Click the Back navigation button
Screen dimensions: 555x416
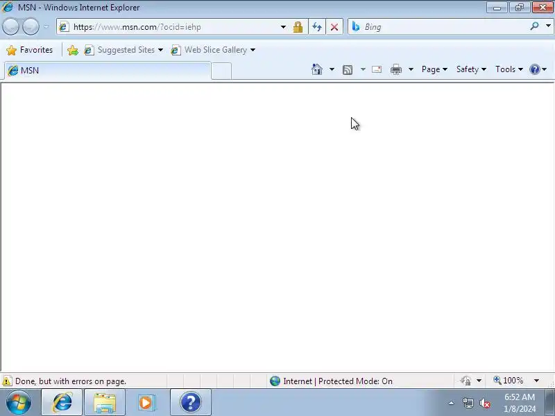coord(10,27)
